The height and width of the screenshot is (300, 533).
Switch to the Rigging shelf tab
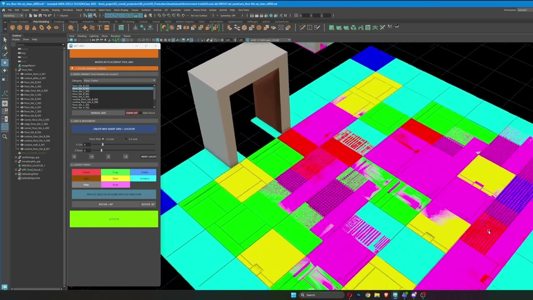73,22
